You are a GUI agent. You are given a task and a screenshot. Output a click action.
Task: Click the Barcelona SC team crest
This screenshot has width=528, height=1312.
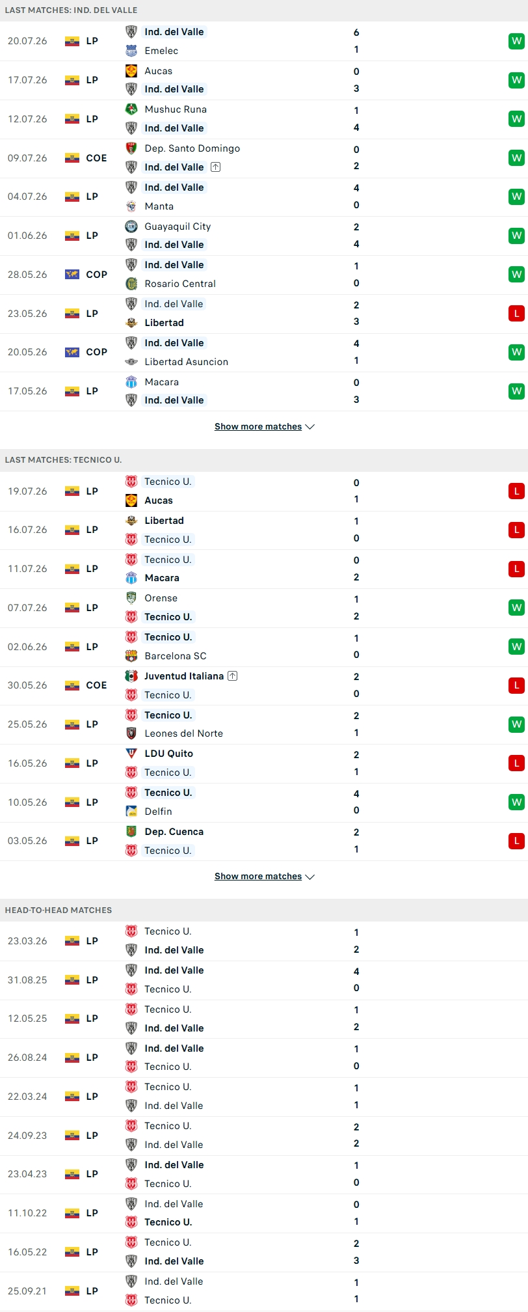(x=131, y=656)
